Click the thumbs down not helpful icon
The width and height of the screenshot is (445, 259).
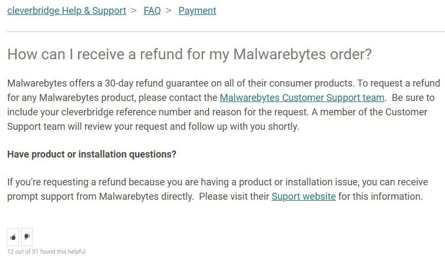pyautogui.click(x=27, y=237)
